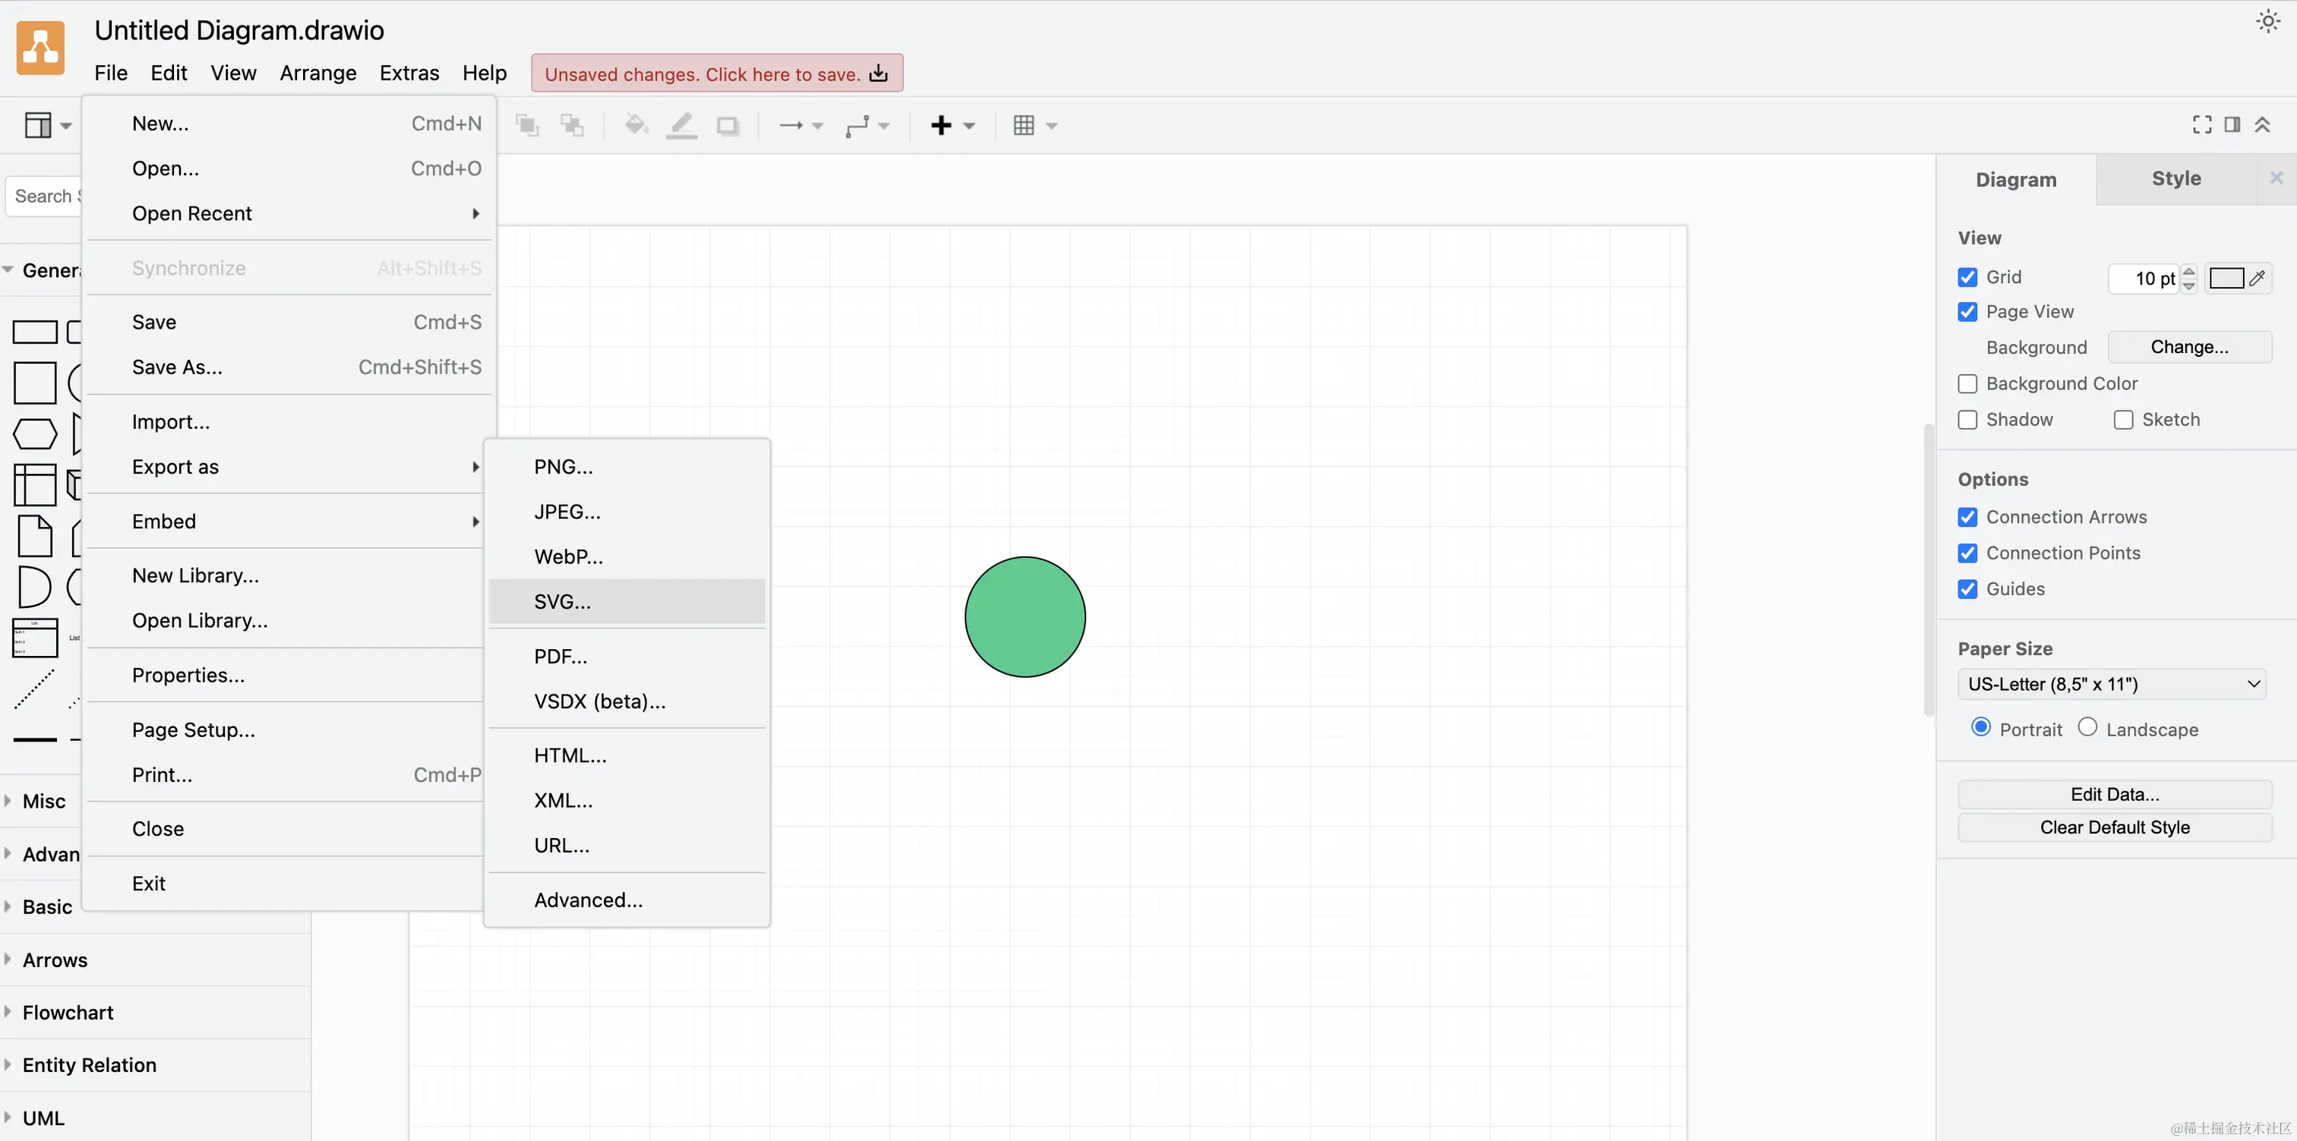Click the Clear Default Style button
Viewport: 2297px width, 1141px height.
[2114, 827]
